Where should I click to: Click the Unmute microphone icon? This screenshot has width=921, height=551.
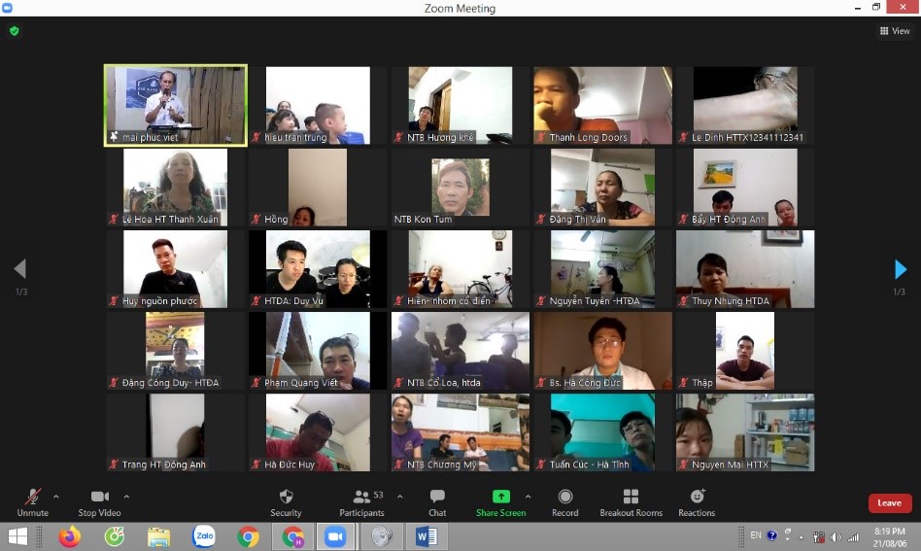pos(33,497)
